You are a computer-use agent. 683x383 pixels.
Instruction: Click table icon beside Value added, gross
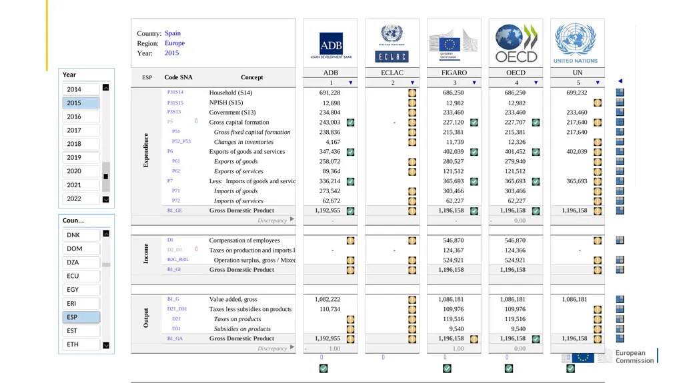(x=620, y=299)
